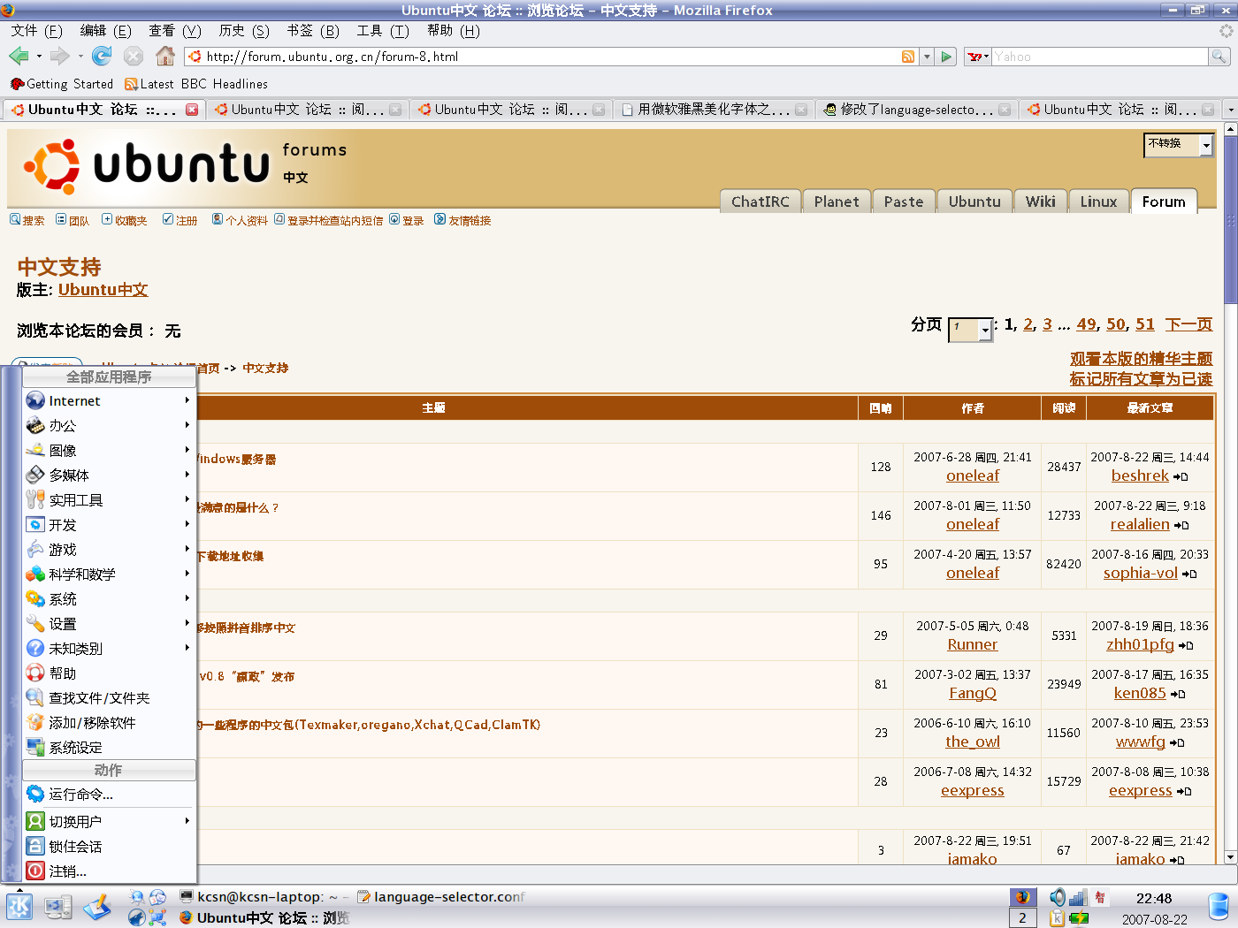This screenshot has height=928, width=1238.
Task: Open the K menu launcher icon
Action: [x=19, y=907]
